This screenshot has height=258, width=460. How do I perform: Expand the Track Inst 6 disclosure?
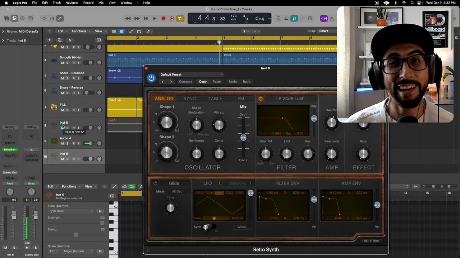tap(3, 40)
